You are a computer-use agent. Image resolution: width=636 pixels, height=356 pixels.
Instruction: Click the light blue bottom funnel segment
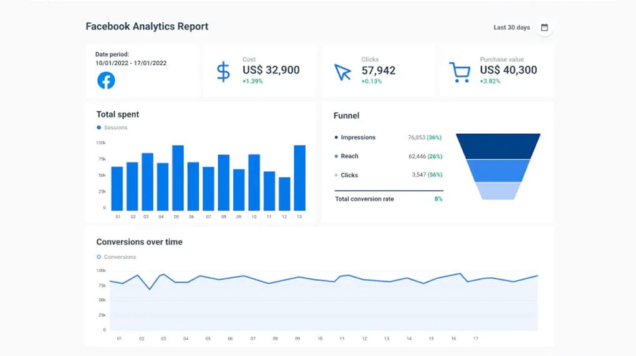click(x=498, y=190)
